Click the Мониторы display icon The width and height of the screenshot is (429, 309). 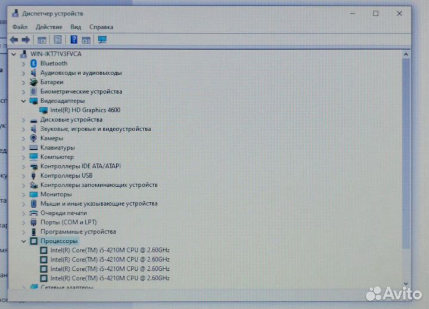[33, 194]
